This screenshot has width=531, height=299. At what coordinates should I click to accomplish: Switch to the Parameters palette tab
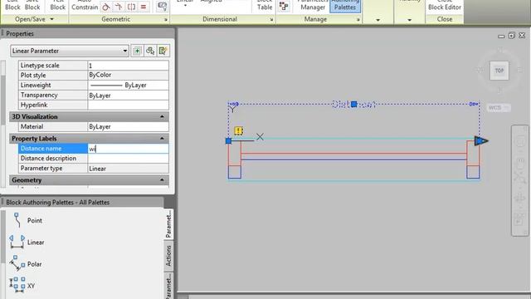point(168,225)
